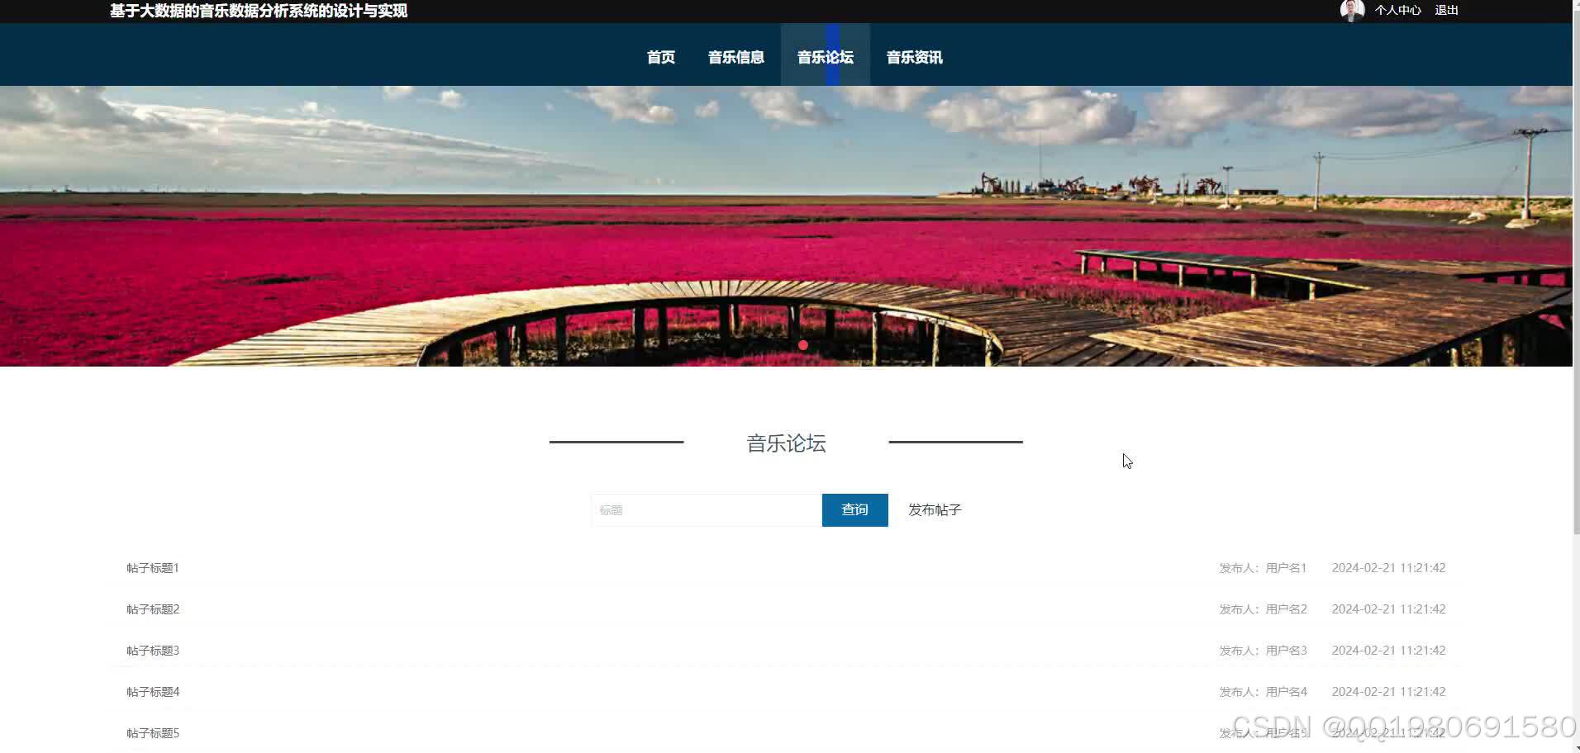Switch to the 首页 tab

click(660, 56)
